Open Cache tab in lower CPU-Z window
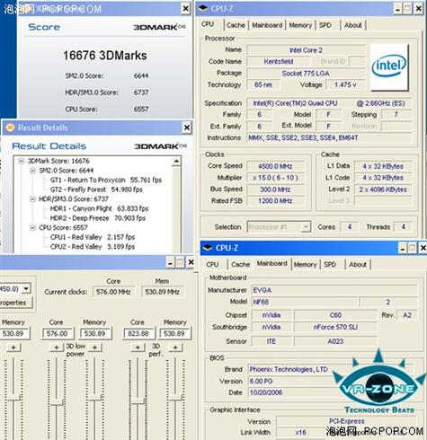427x440 pixels. tap(240, 264)
